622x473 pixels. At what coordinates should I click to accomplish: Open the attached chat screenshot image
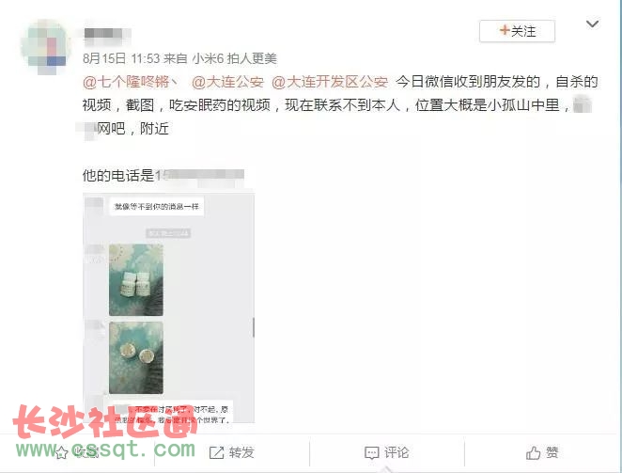point(168,307)
